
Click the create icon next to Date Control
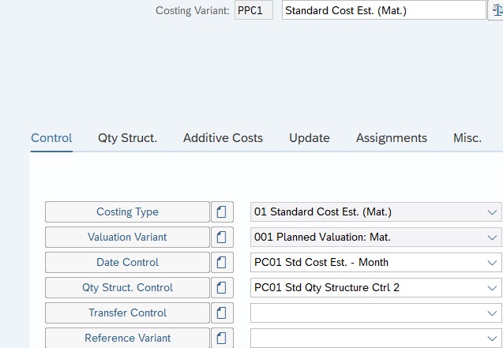click(x=222, y=263)
